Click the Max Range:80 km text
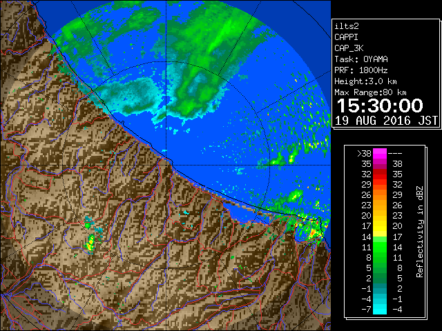442x331 pixels. [x=370, y=92]
